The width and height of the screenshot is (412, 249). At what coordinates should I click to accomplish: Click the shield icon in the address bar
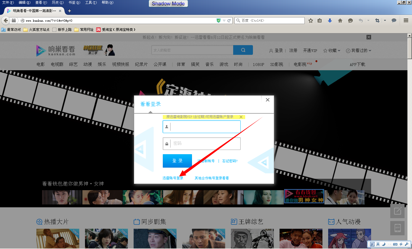[219, 21]
